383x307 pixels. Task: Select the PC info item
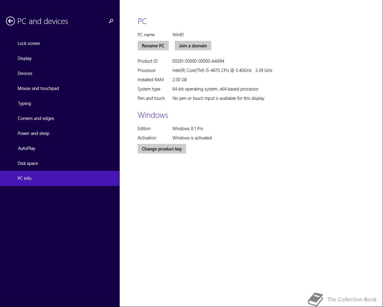click(60, 178)
